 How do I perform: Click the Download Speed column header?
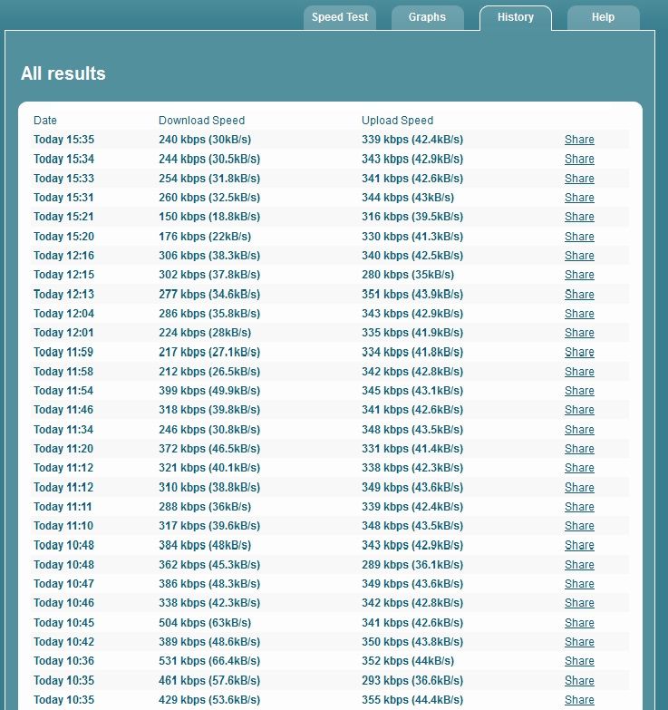pyautogui.click(x=201, y=121)
